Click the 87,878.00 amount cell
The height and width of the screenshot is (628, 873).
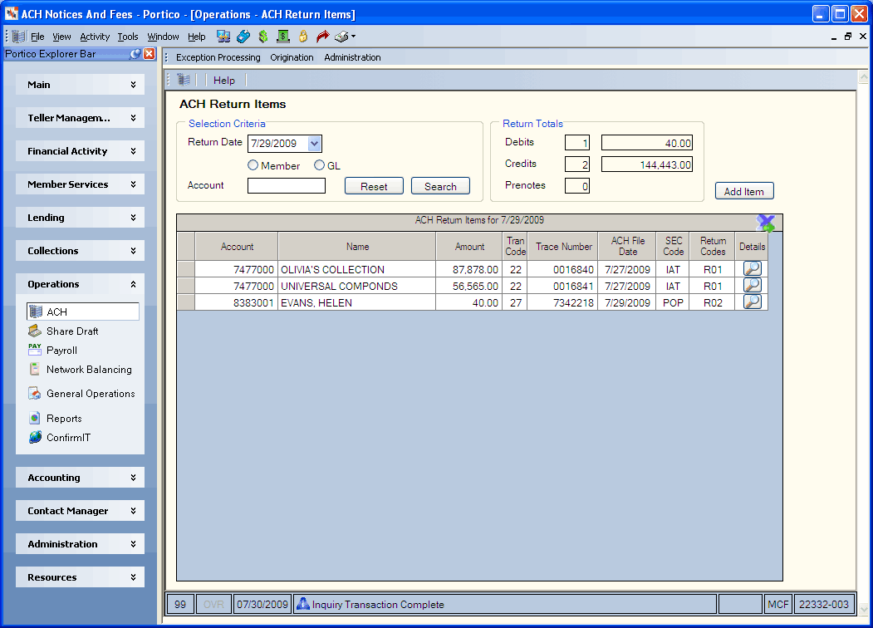pos(469,269)
